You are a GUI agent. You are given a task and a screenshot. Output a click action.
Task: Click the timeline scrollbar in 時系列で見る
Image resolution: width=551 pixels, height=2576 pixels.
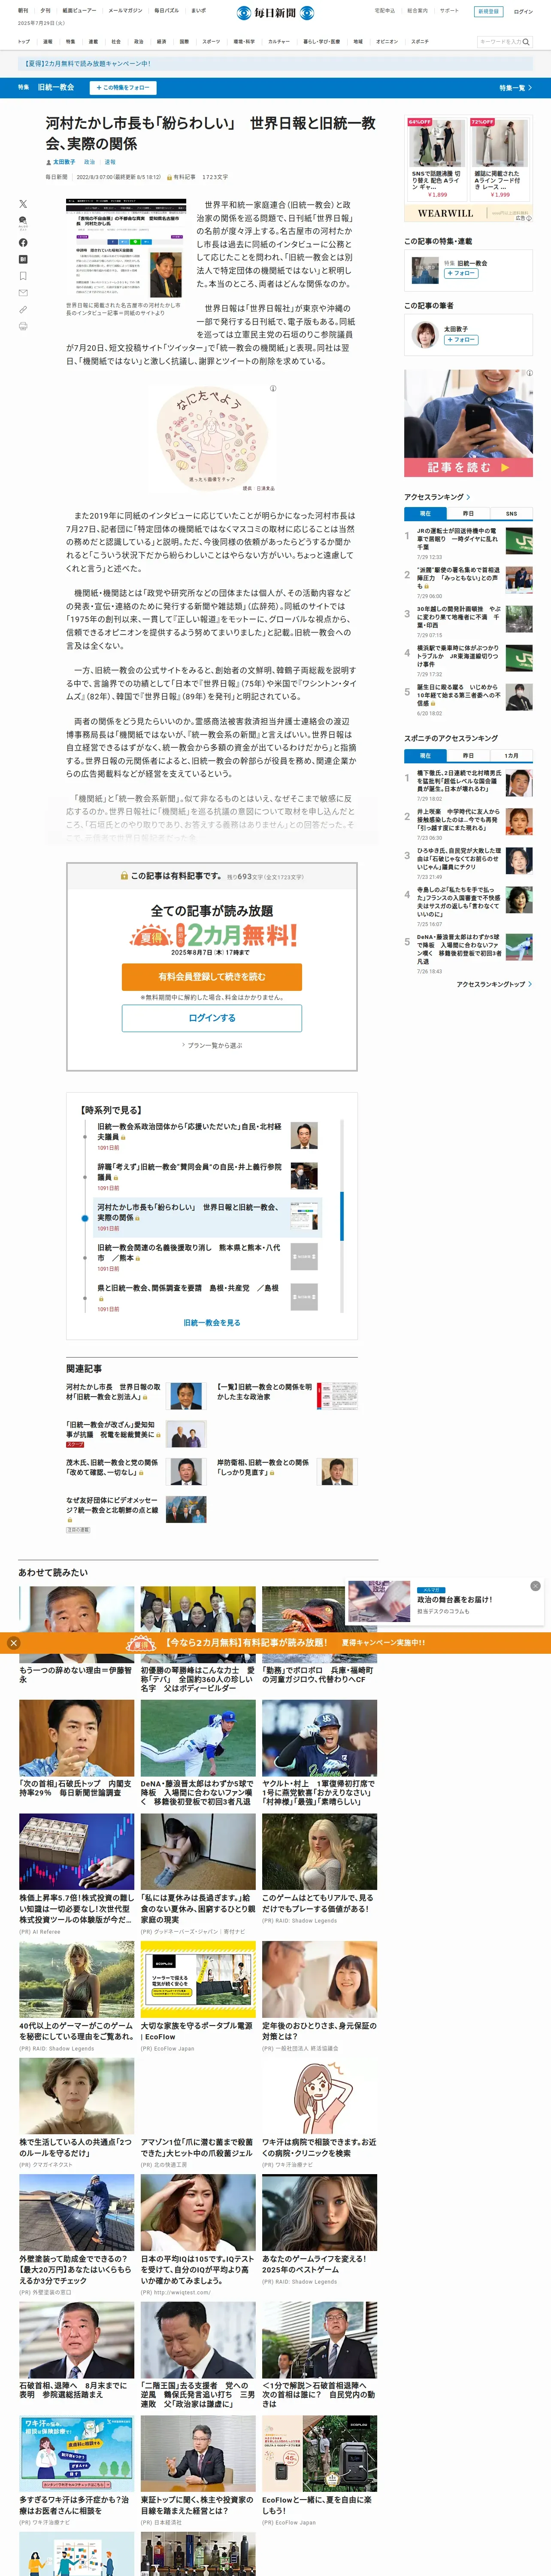tap(342, 1215)
